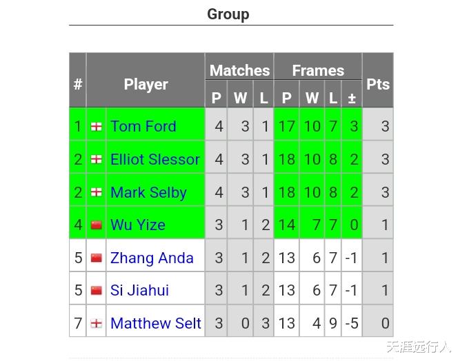Click the Frames column group header
The image size is (458, 361).
(318, 70)
